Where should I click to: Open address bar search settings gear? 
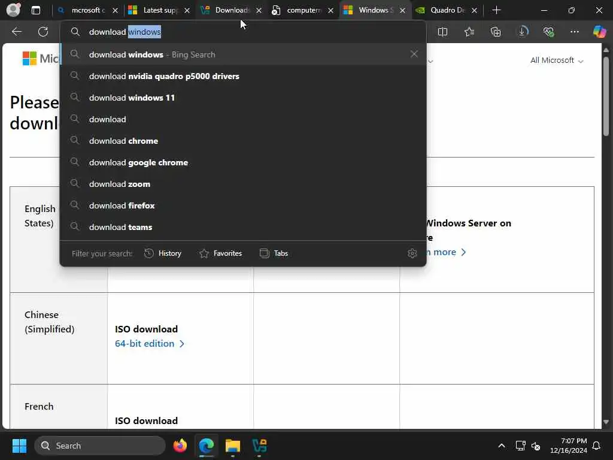click(x=412, y=253)
